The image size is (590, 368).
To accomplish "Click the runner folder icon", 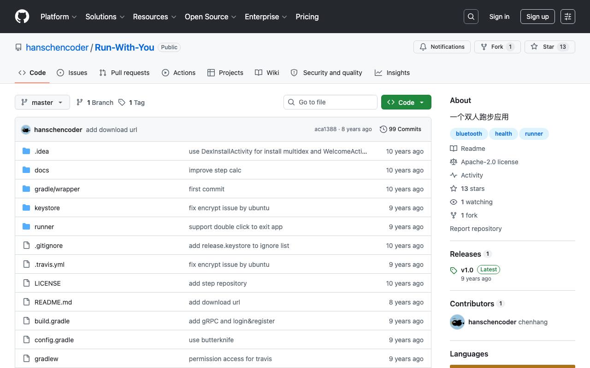I will [26, 227].
